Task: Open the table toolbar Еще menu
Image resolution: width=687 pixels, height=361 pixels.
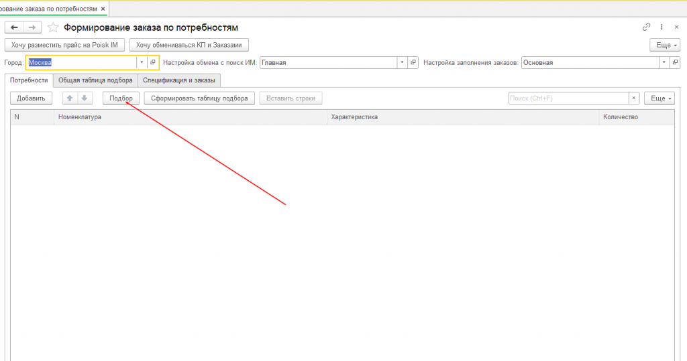Action: tap(659, 98)
